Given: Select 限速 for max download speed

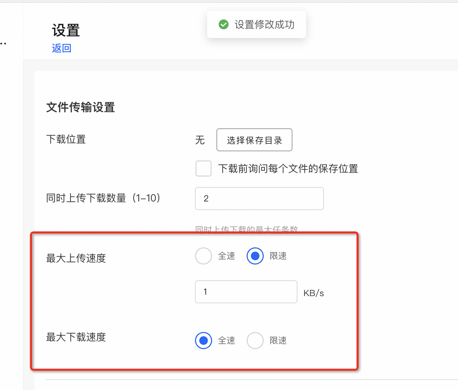Looking at the screenshot, I should (x=255, y=341).
